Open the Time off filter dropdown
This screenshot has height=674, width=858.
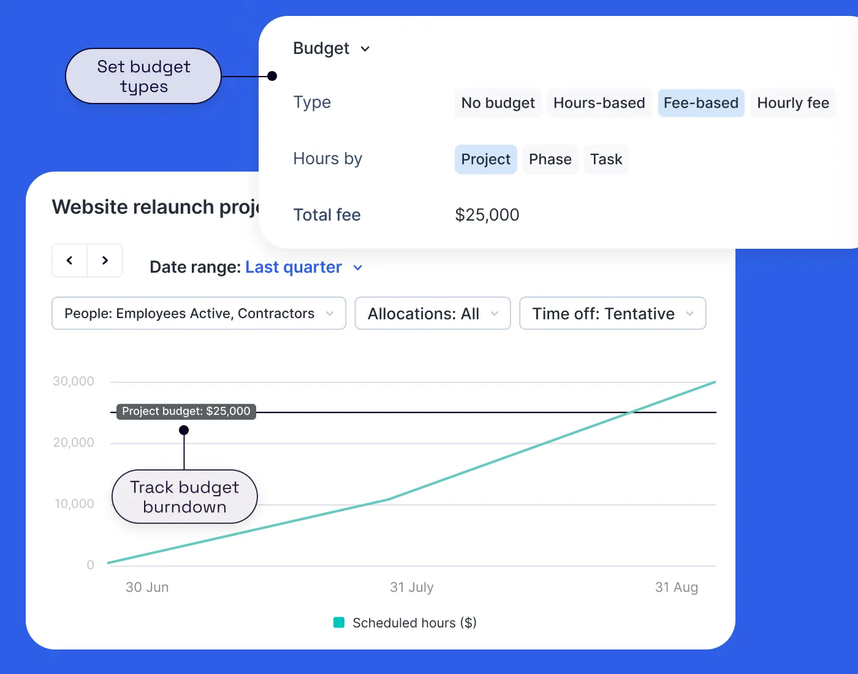pos(612,313)
